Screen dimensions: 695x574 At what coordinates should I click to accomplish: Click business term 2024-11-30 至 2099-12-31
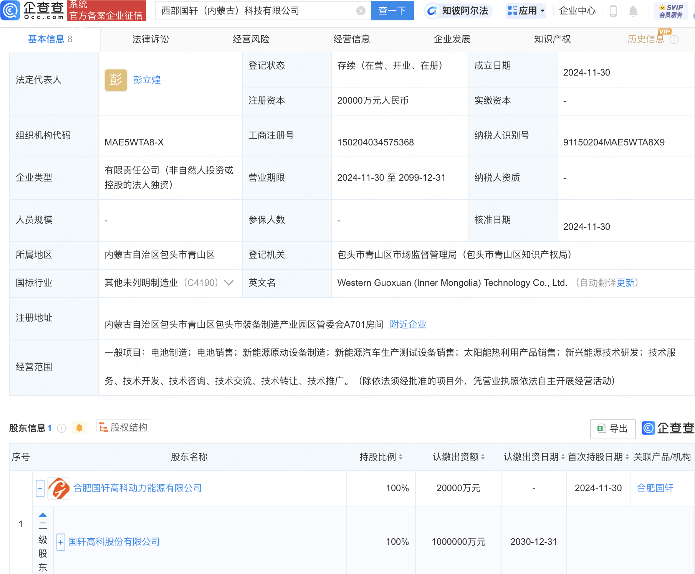click(391, 178)
